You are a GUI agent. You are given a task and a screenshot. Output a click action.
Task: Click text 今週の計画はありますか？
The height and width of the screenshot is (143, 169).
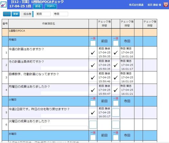coord(26,49)
